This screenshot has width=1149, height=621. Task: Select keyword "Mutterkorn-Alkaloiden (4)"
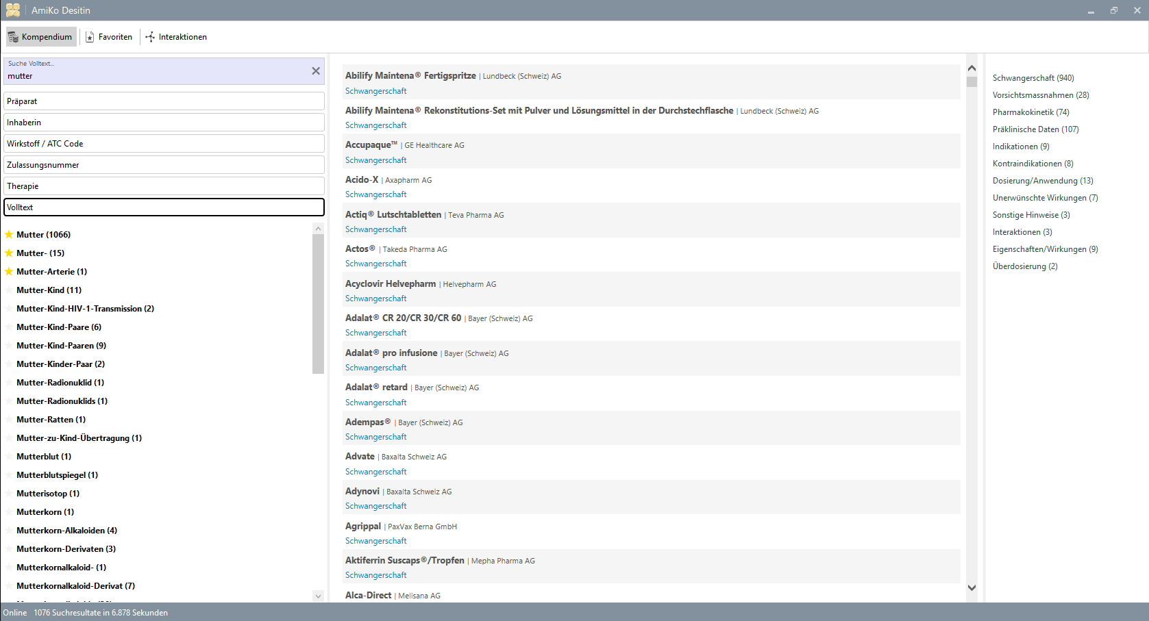(66, 530)
